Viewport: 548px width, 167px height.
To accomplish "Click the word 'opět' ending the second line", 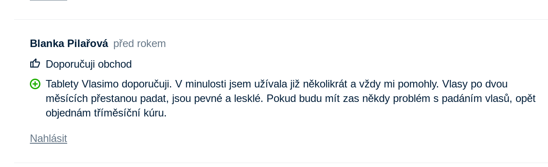I will pyautogui.click(x=526, y=98).
